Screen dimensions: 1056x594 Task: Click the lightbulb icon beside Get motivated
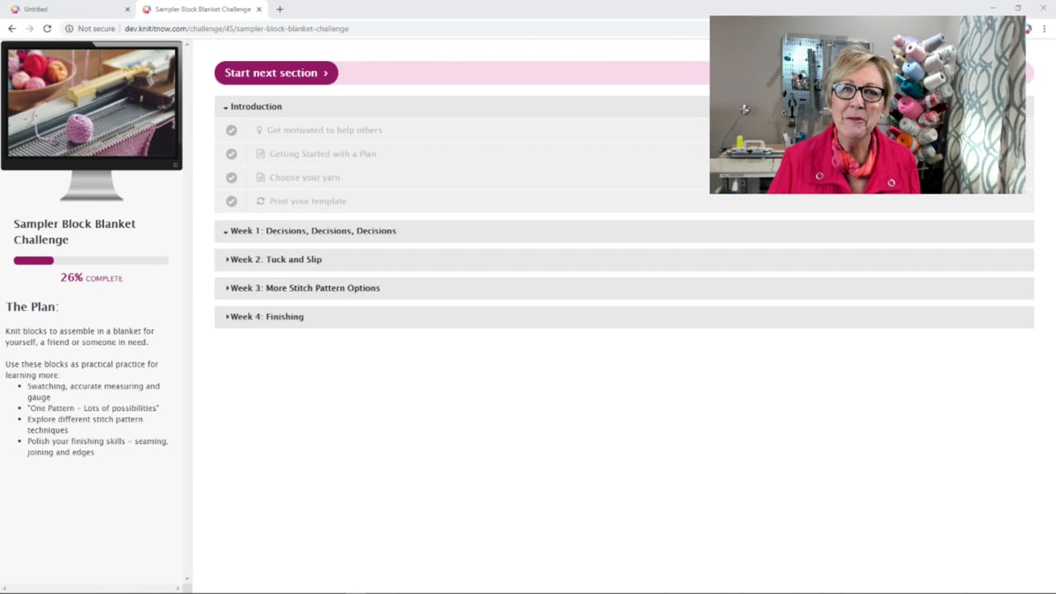coord(259,130)
